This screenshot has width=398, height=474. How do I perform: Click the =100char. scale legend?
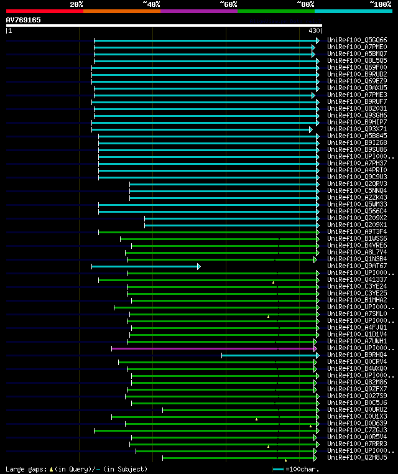point(296,469)
